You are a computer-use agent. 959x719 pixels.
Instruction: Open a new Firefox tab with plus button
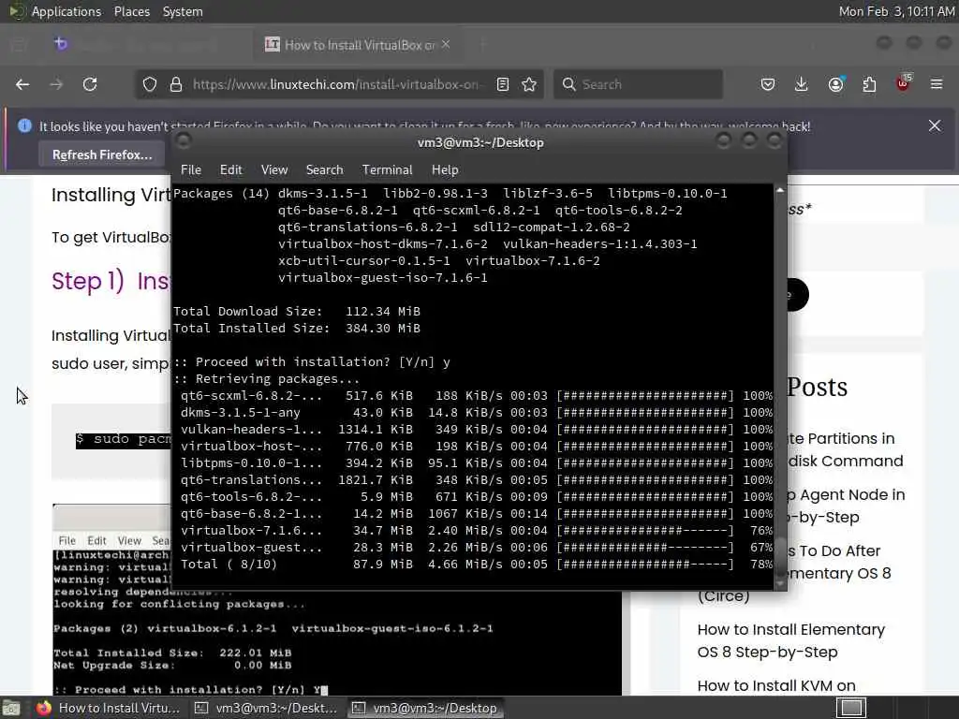(x=482, y=45)
